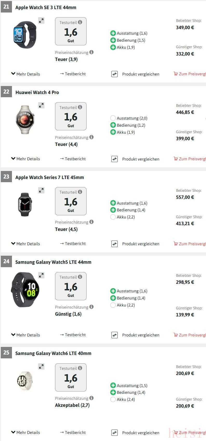Image resolution: width=206 pixels, height=441 pixels.
Task: Expand Mehr Details for Huawei Watch 4 Pro
Action: (x=25, y=159)
